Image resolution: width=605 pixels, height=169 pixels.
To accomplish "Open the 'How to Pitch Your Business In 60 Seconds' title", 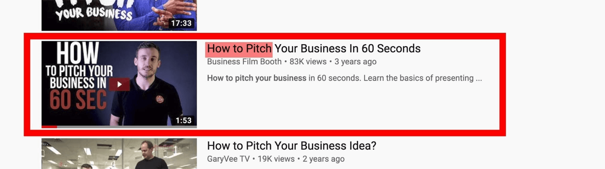I will pyautogui.click(x=314, y=48).
